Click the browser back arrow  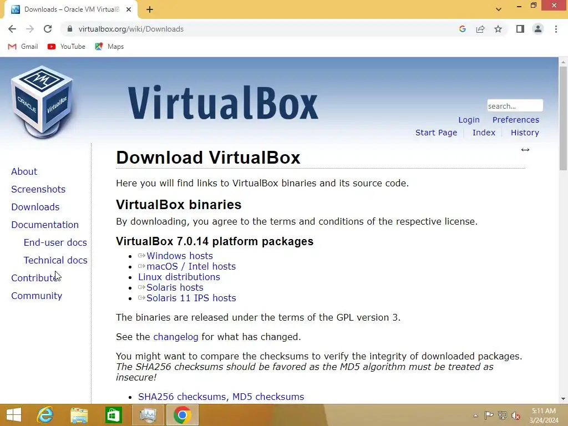point(12,29)
